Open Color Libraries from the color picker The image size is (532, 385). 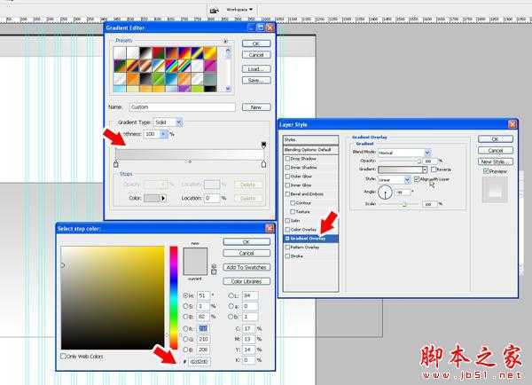(246, 281)
